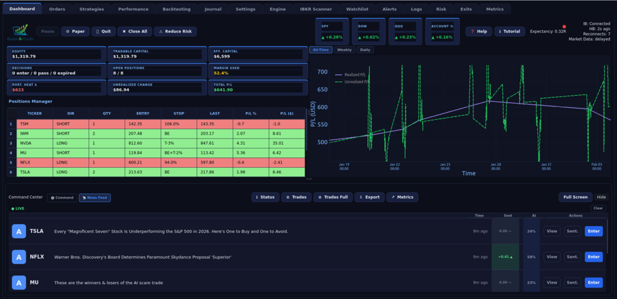The image size is (617, 299).
Task: Open the Backtesting tab
Action: [176, 9]
